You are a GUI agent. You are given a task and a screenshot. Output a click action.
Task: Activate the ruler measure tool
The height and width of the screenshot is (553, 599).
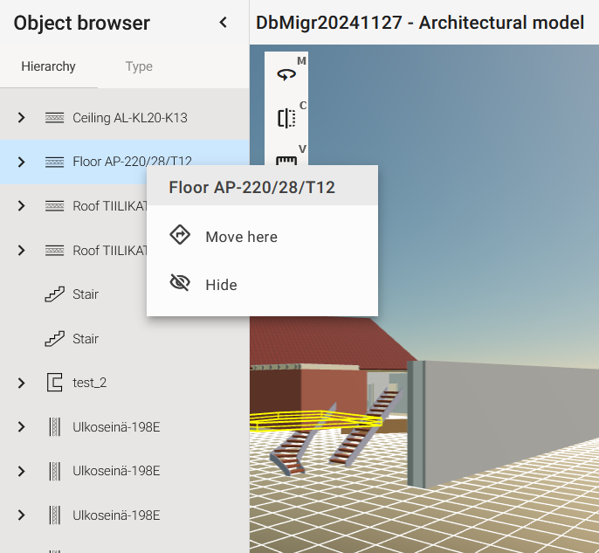coord(286,160)
